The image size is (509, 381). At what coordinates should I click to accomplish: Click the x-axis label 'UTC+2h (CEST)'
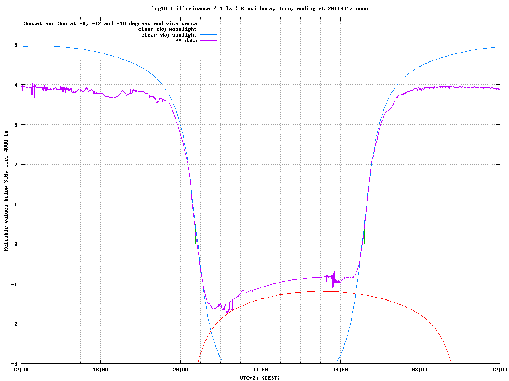pos(260,378)
